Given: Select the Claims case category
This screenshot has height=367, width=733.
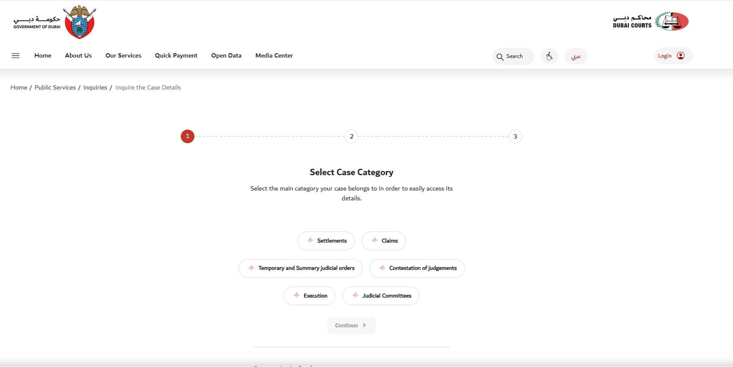Looking at the screenshot, I should tap(384, 241).
